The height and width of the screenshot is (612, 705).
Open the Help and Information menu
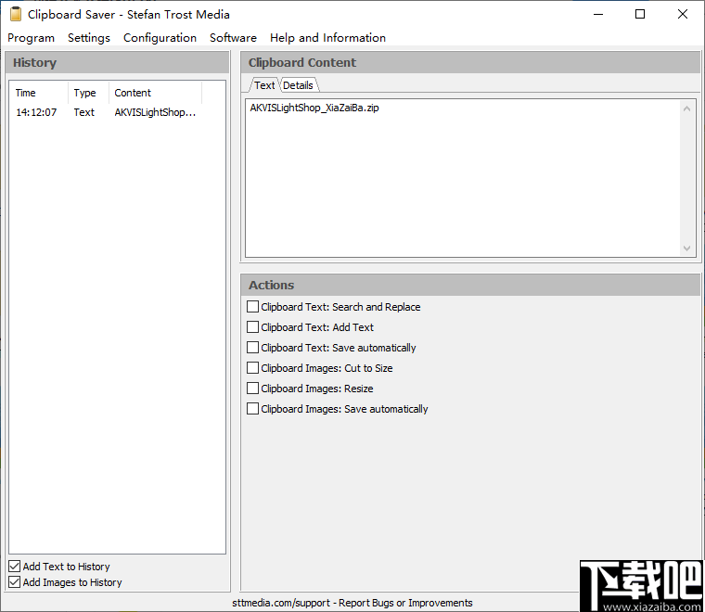click(x=327, y=38)
